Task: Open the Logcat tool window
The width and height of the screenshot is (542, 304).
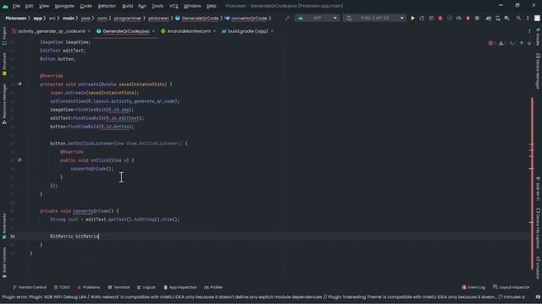Action: click(x=147, y=287)
